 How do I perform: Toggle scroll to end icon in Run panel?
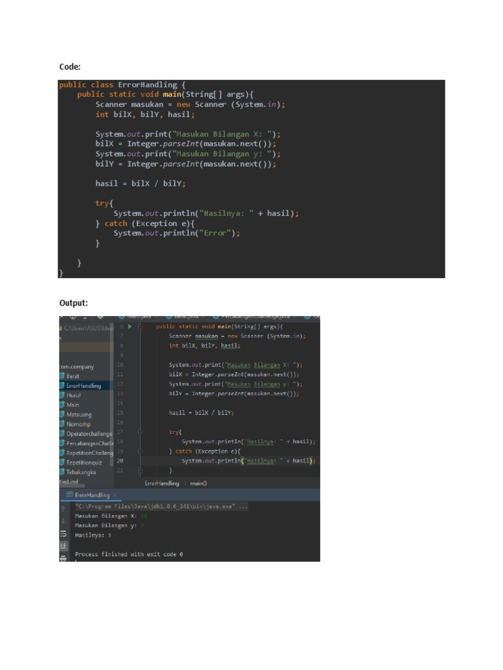pyautogui.click(x=64, y=546)
